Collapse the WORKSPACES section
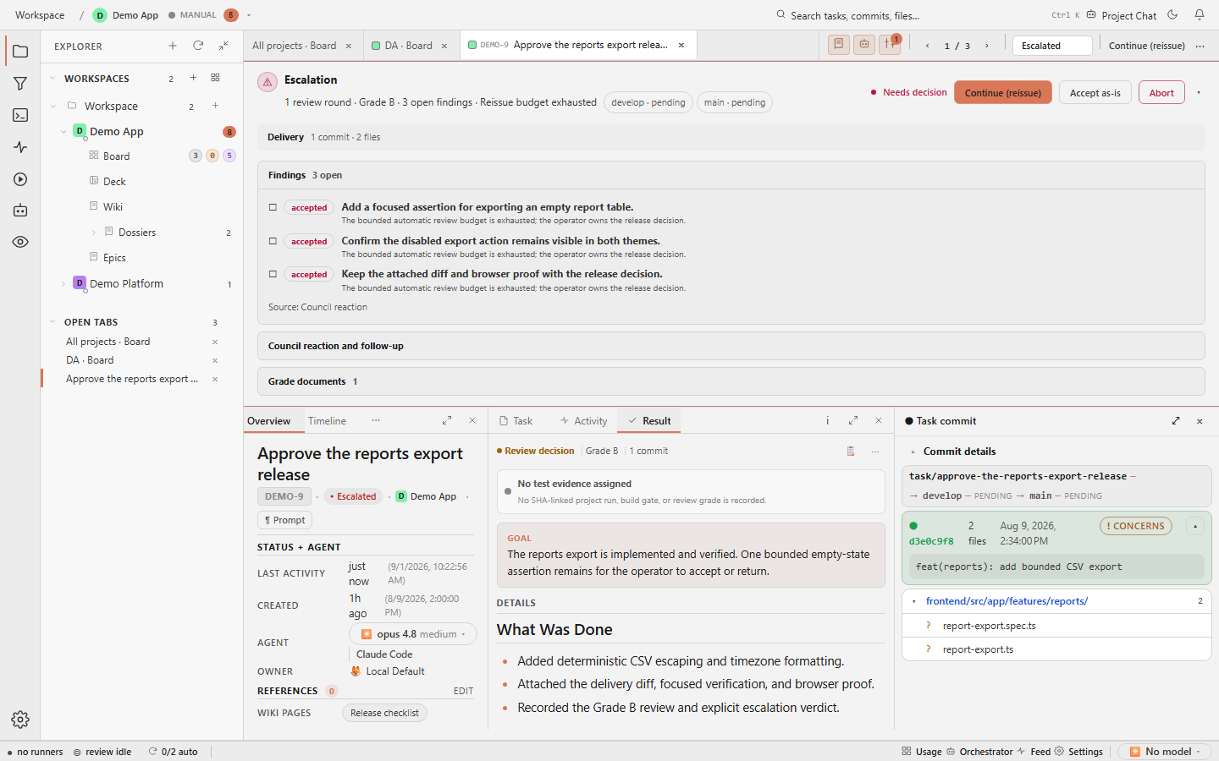Screen dimensions: 1219x761 (x=52, y=78)
